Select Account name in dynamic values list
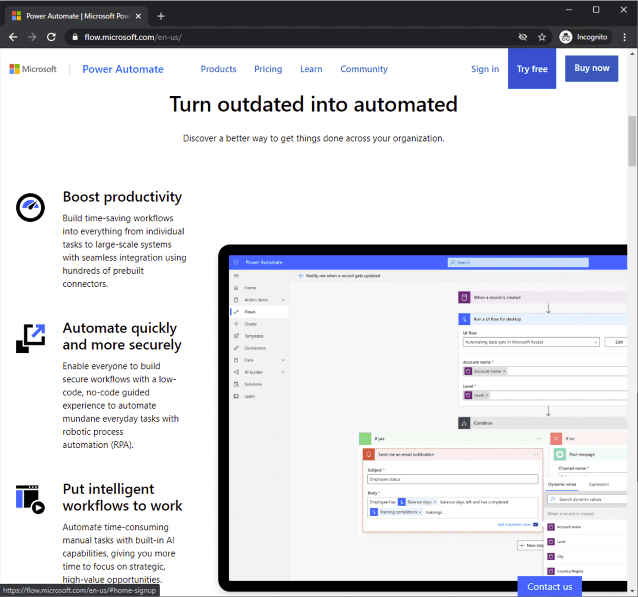This screenshot has height=597, width=638. coord(587,527)
